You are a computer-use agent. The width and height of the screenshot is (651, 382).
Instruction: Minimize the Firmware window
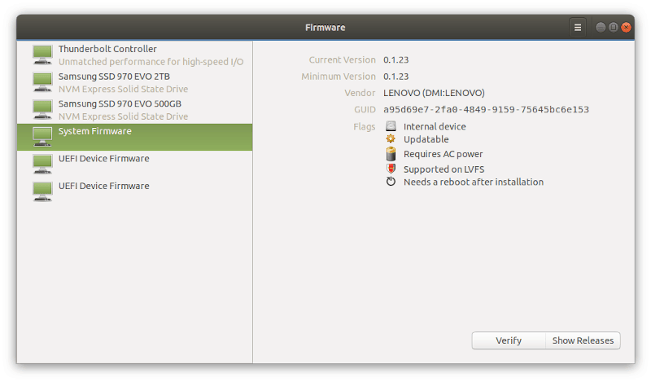coord(601,27)
